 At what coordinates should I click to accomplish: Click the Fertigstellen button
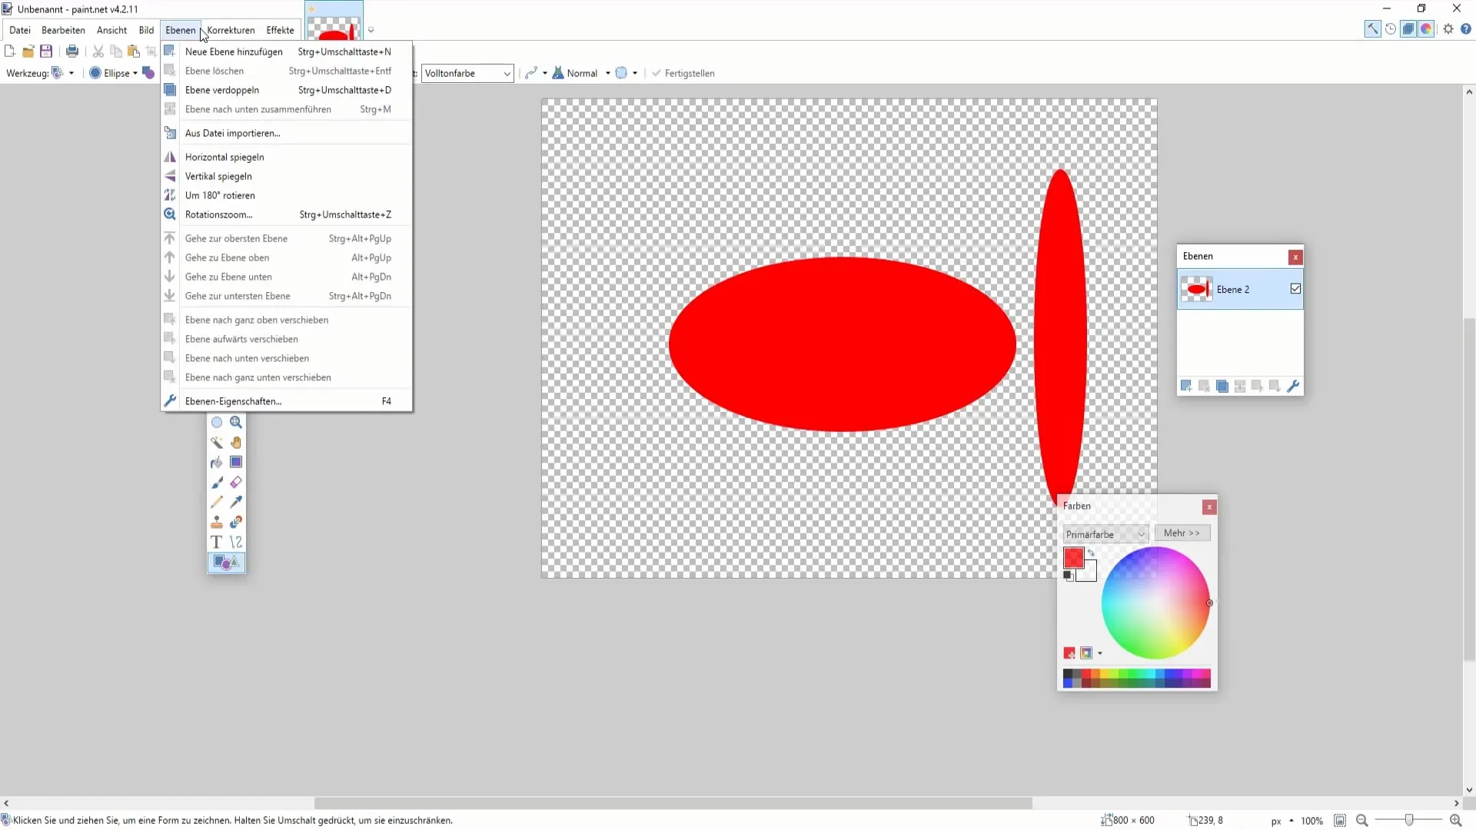(x=683, y=73)
